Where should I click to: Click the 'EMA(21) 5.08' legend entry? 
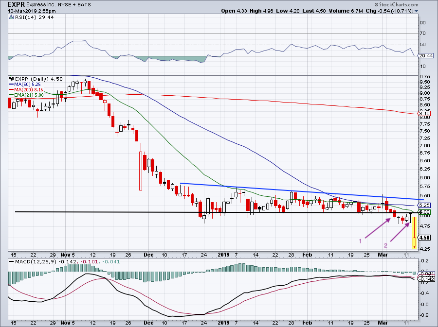tap(26, 95)
